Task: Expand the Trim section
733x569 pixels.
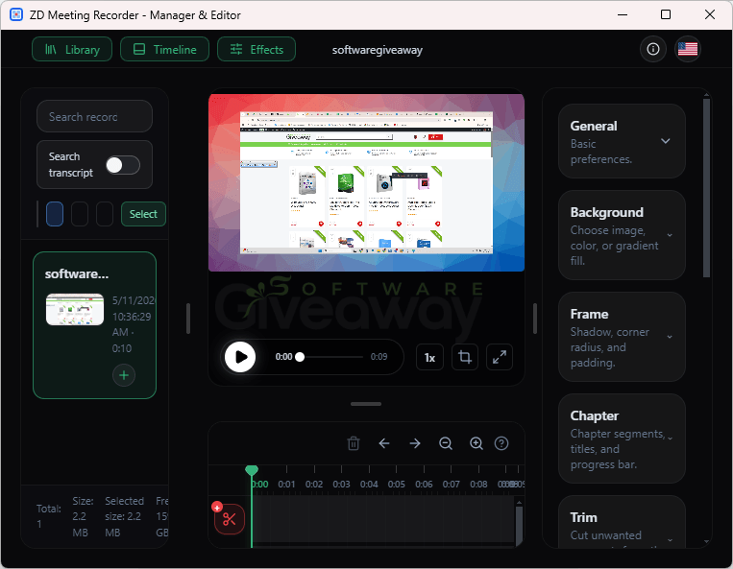Action: [622, 522]
